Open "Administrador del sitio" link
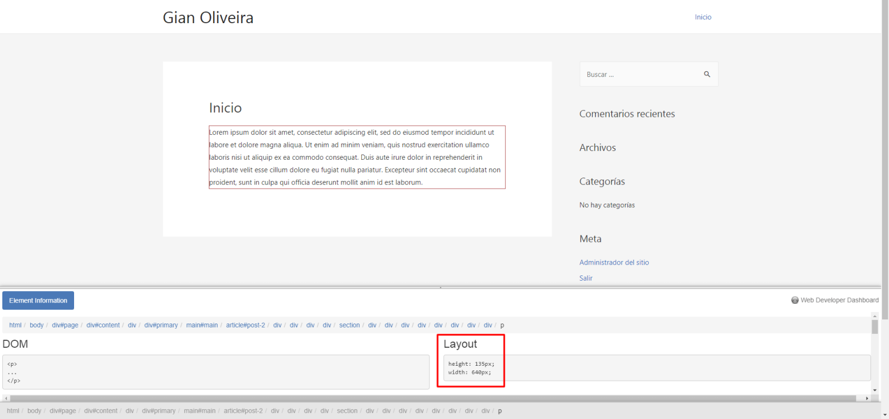 click(x=614, y=262)
